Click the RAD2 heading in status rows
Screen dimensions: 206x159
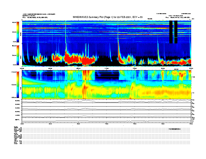(16, 127)
